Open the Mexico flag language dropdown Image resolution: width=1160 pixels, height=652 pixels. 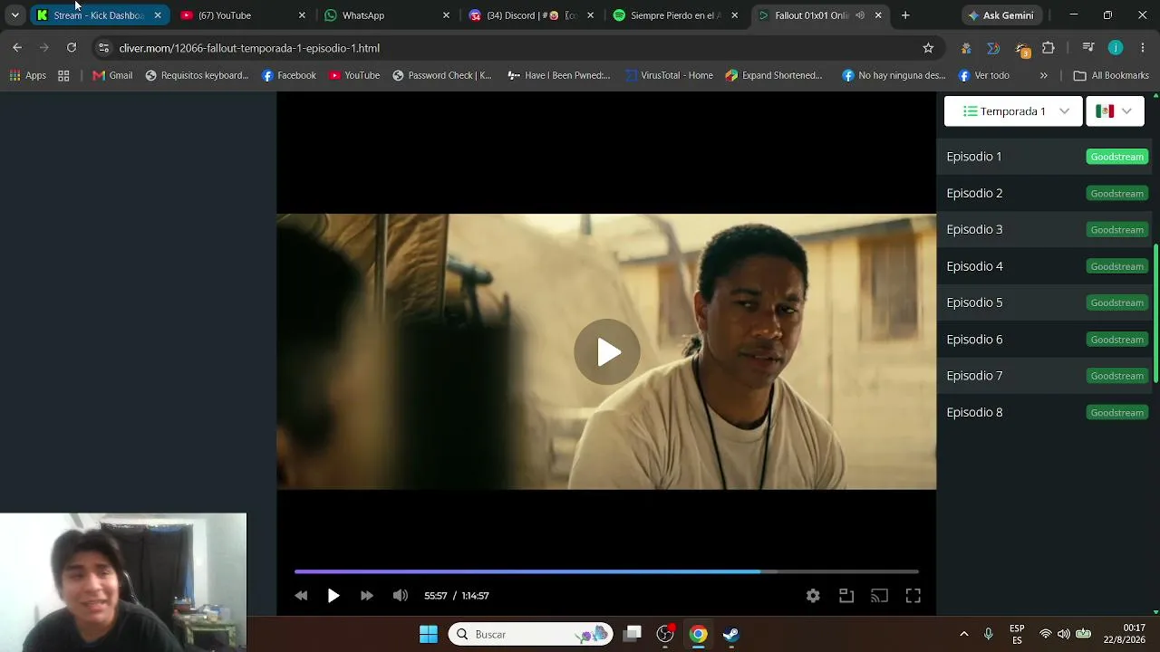[1115, 111]
